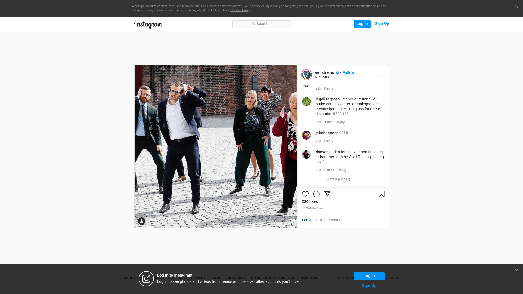Open the LANGUAGE selector
Screen dimensions: 523x294
(x=311, y=278)
